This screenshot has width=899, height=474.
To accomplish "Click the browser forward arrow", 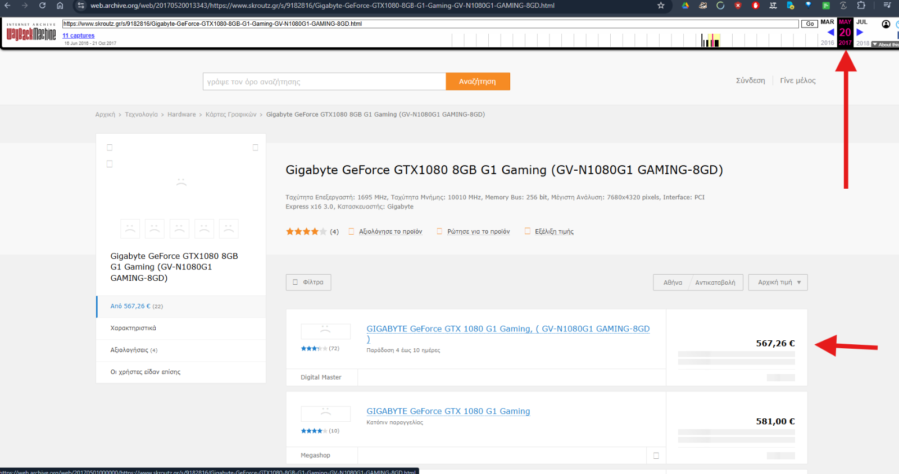I will [25, 6].
